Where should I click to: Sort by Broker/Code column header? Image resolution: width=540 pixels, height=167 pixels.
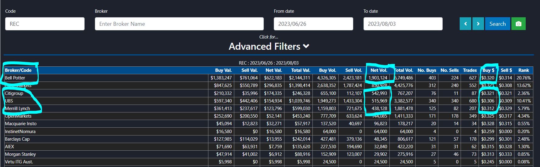point(18,70)
